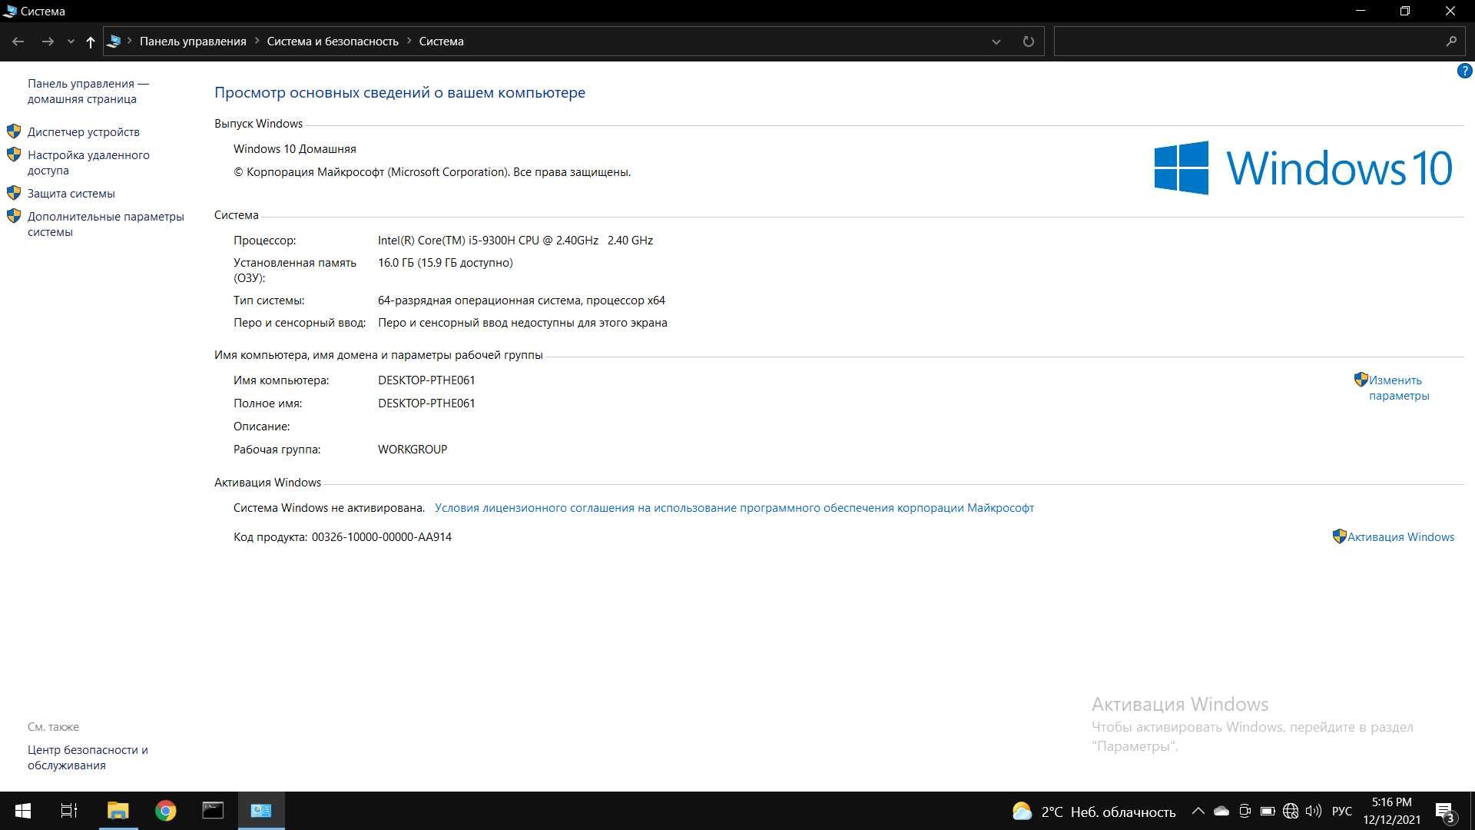
Task: Open address bar history dropdown
Action: pos(996,41)
